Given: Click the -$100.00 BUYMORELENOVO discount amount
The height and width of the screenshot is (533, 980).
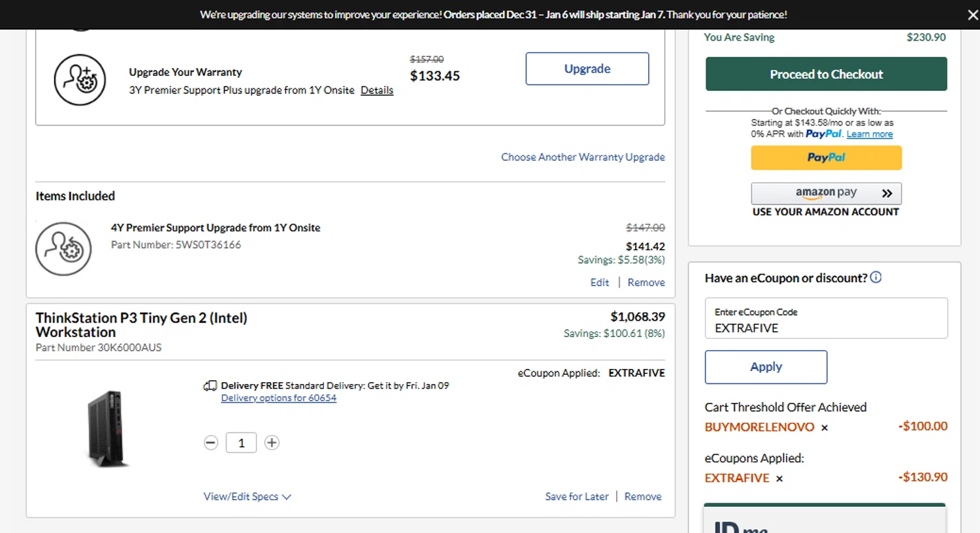Looking at the screenshot, I should (x=923, y=426).
